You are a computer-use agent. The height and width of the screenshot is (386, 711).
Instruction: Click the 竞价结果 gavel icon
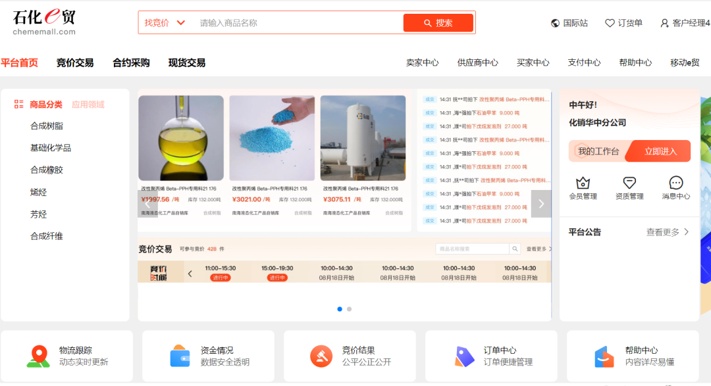(321, 356)
